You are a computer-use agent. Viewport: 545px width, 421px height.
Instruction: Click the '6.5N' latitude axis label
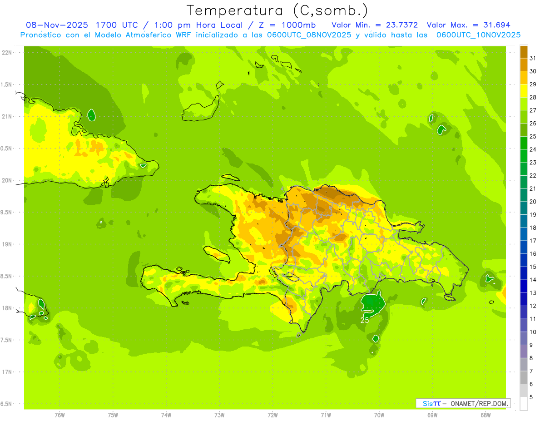click(7, 404)
